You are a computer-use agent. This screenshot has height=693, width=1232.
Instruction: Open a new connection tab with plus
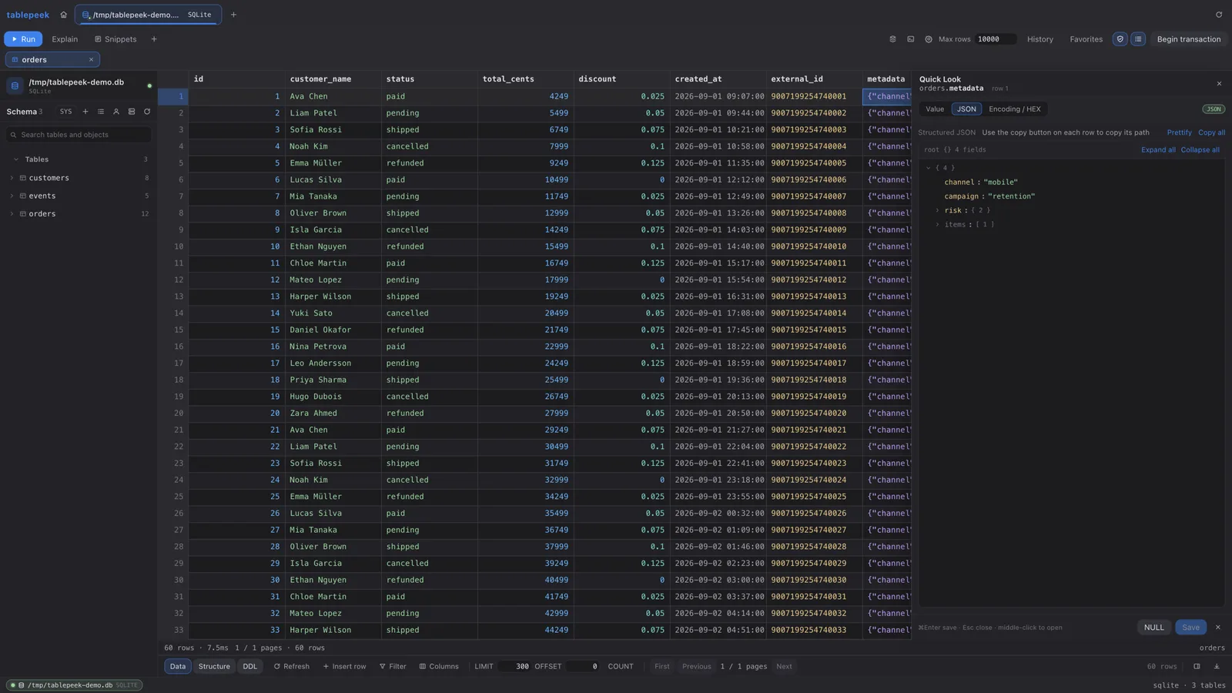point(233,15)
